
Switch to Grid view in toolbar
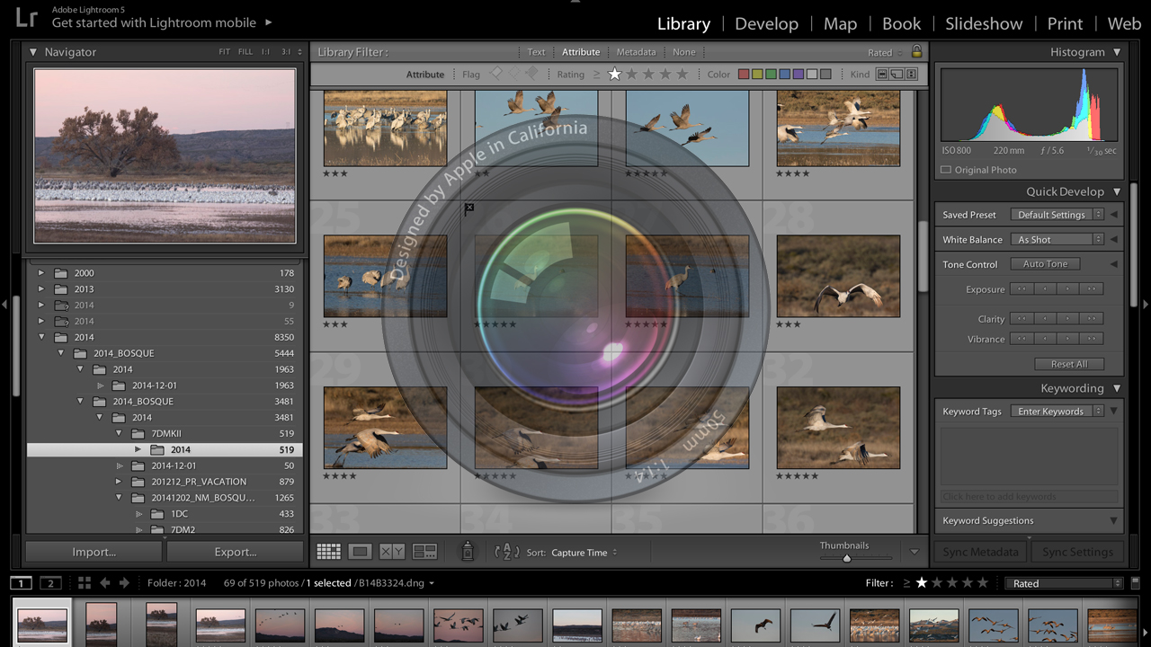329,552
